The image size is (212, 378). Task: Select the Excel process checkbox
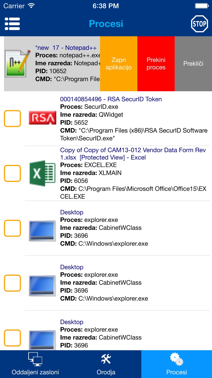point(12,173)
